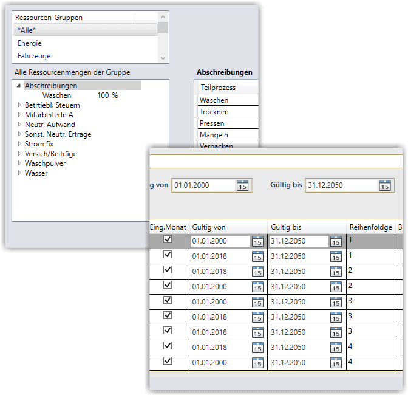The height and width of the screenshot is (395, 408).
Task: Open Gültig von calendar for 01.01.2018 Reihenfolge 4 row
Action: coord(257,348)
